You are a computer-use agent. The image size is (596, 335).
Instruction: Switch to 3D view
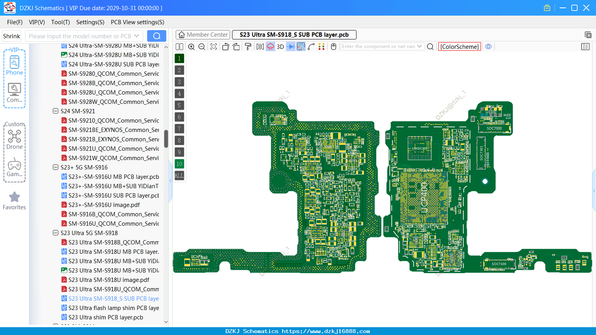click(x=280, y=46)
